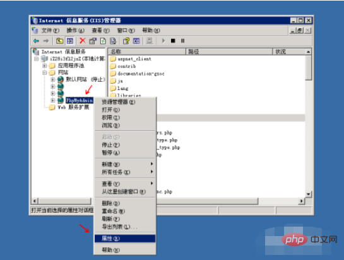
Task: Choose 刷新 from the context menu
Action: 125,219
